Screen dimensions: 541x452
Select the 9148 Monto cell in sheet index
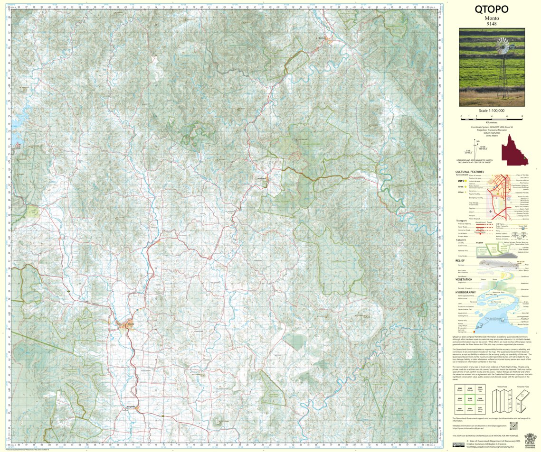470,399
